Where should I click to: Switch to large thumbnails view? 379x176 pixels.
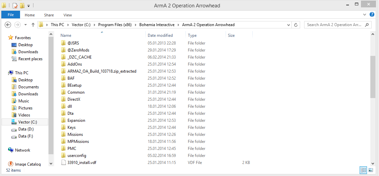pyautogui.click(x=370, y=170)
